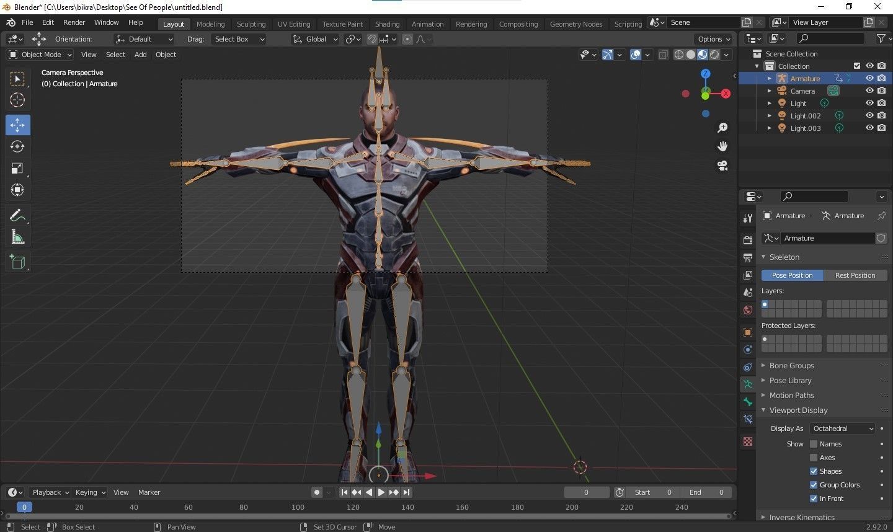Image resolution: width=893 pixels, height=532 pixels.
Task: Toggle viewport gizmos display
Action: pyautogui.click(x=608, y=55)
